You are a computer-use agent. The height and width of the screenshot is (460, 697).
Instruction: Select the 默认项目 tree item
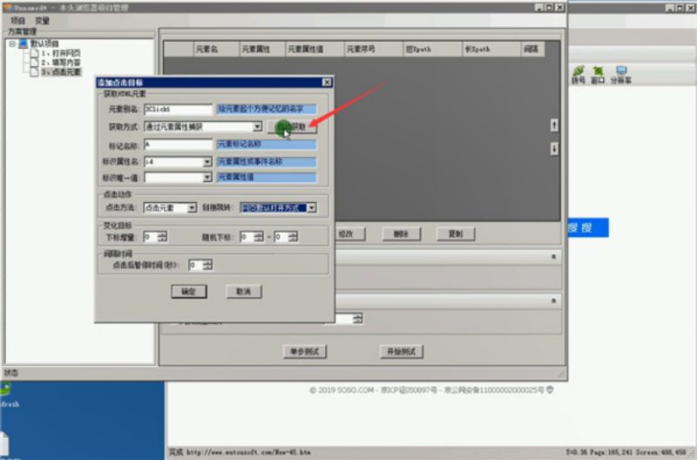tap(44, 44)
